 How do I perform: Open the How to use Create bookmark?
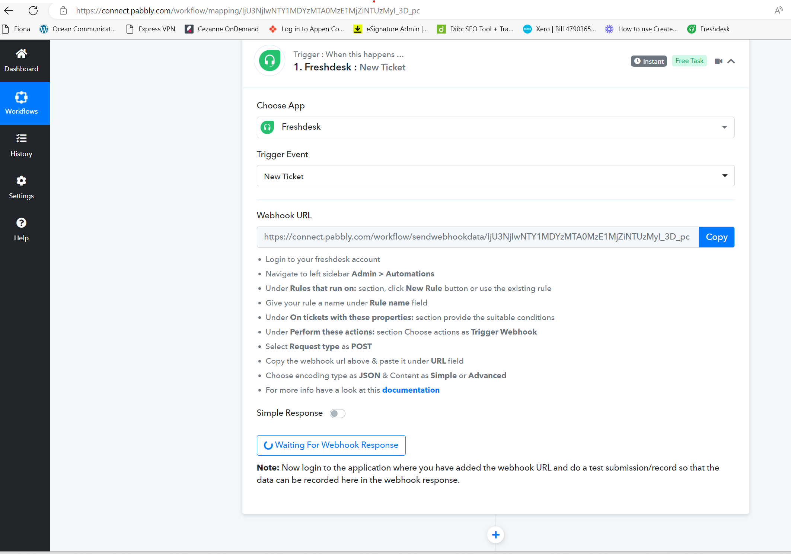click(641, 29)
